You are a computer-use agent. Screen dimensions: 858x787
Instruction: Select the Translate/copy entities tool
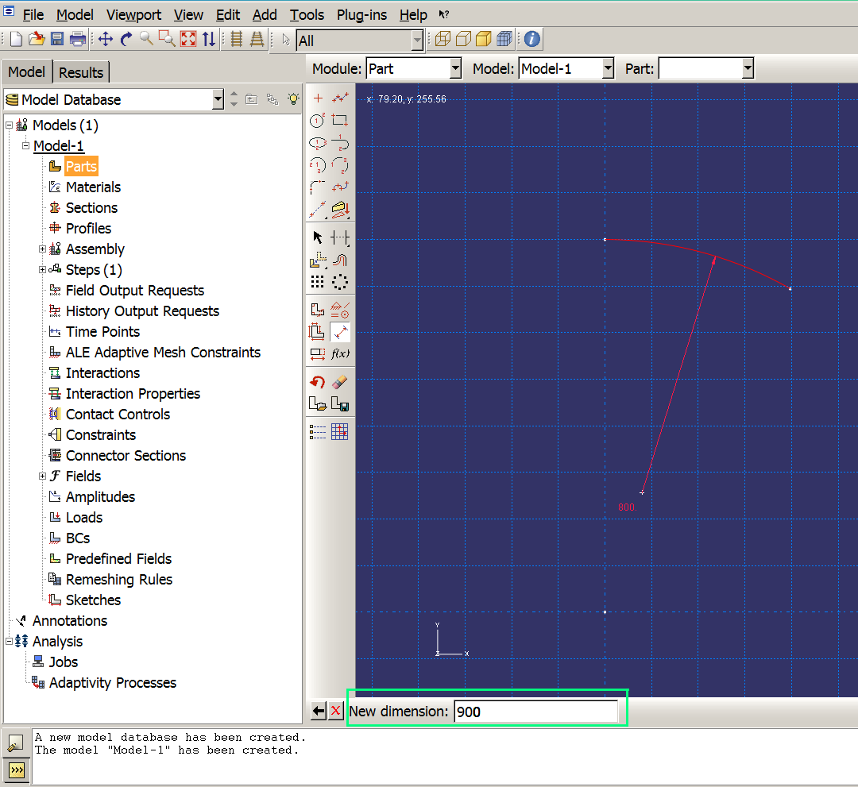[317, 260]
